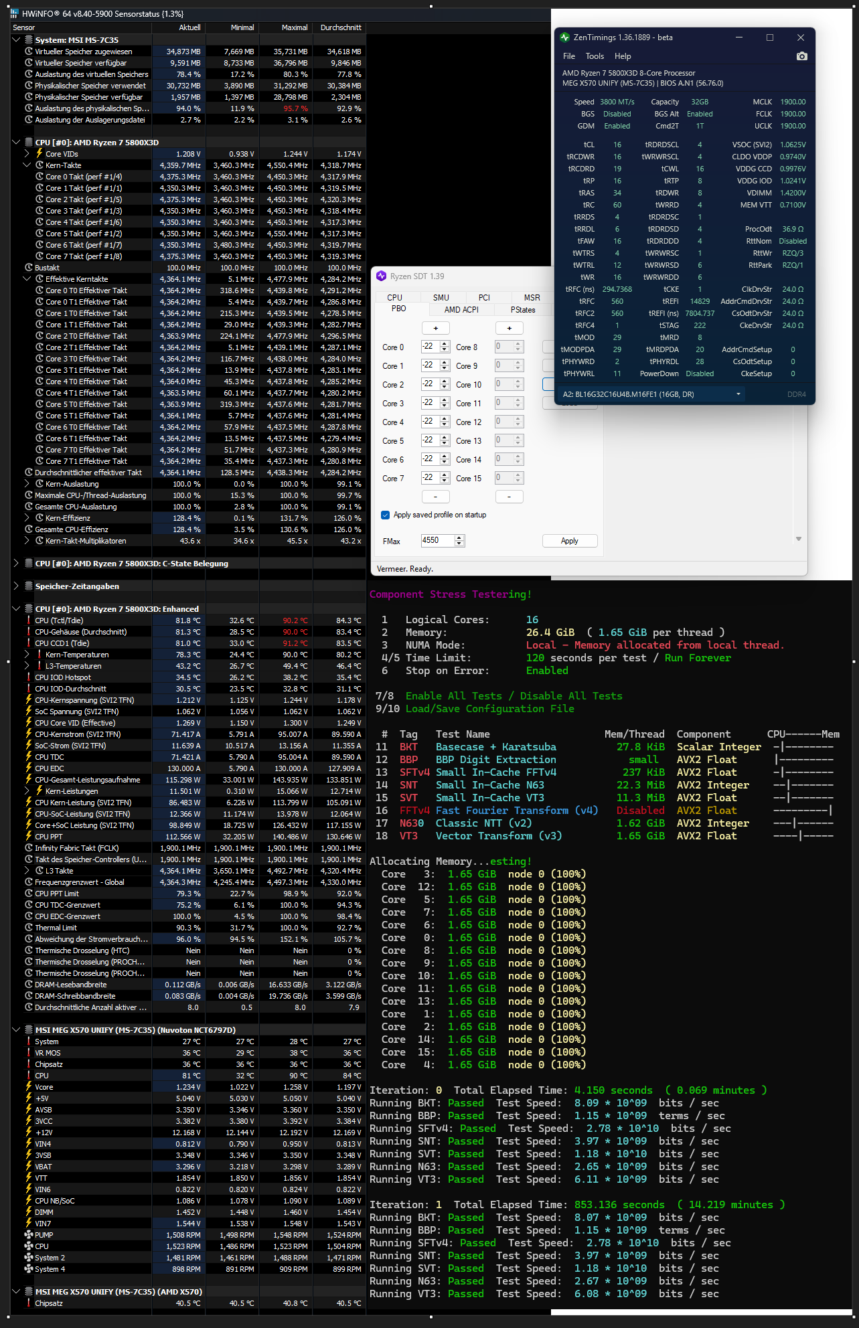Toggle Apply saved profile on startup checkbox
The image size is (859, 1328).
point(385,515)
